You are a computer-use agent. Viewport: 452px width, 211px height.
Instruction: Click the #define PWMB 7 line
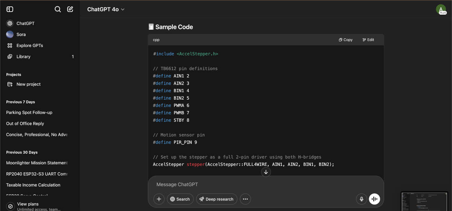171,113
